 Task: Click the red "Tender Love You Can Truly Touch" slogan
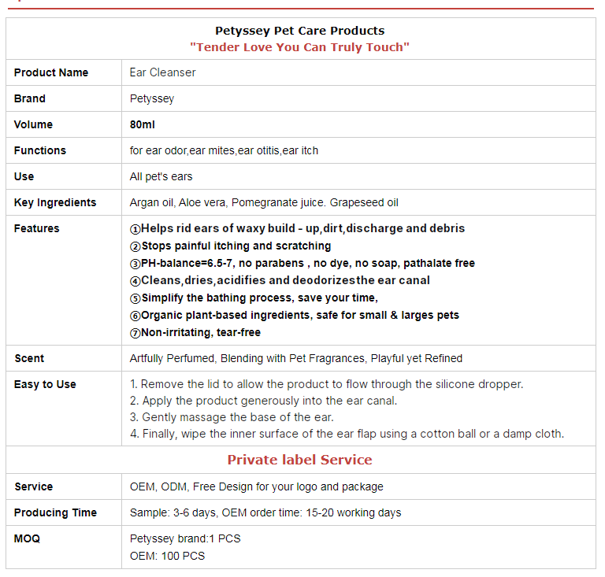click(299, 47)
